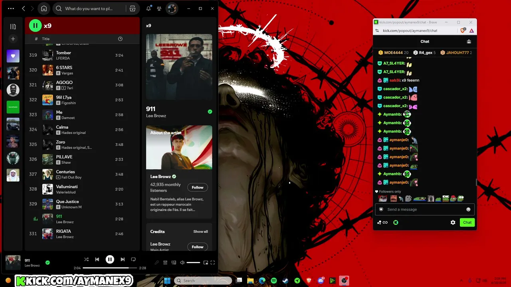511x287 pixels.
Task: Select track Zoro in the playlist
Action: [82, 144]
